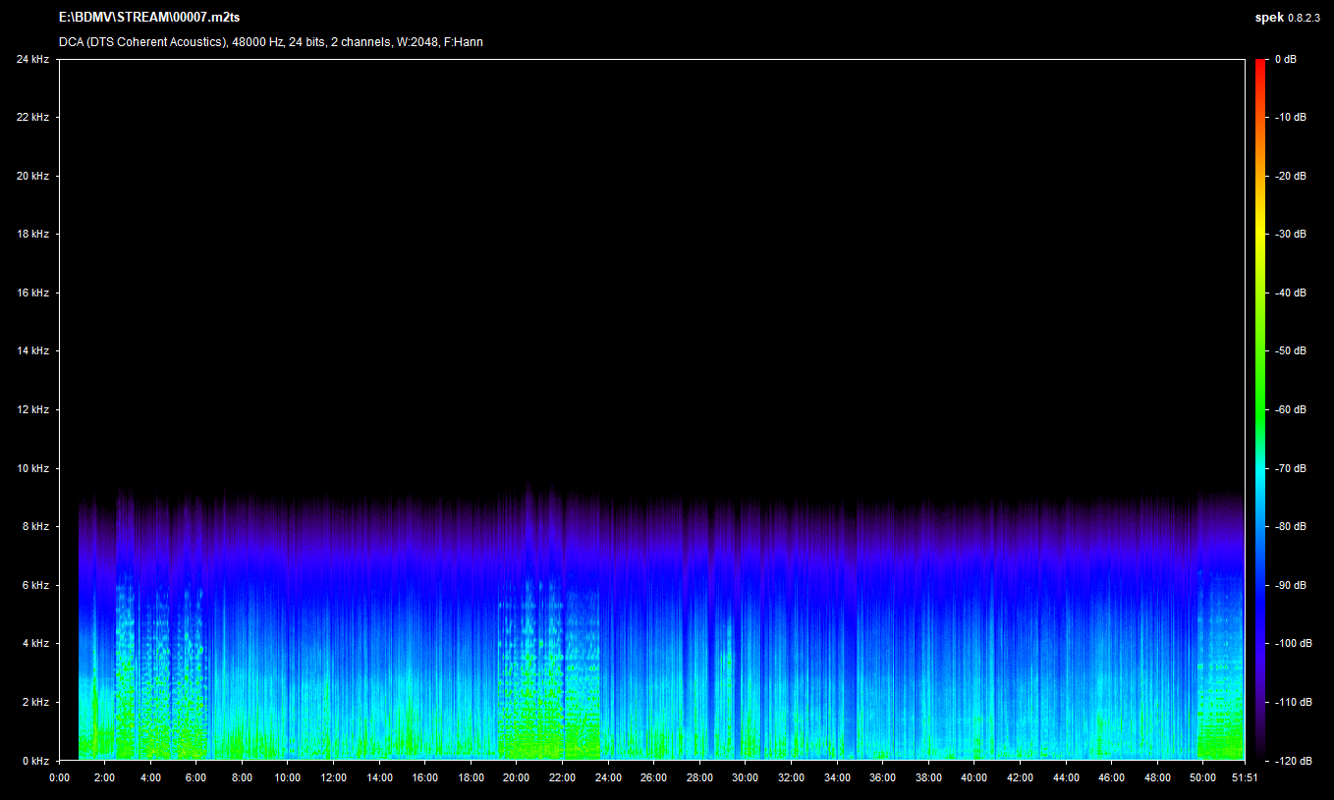Click the dB color gradient bar

[1260, 409]
